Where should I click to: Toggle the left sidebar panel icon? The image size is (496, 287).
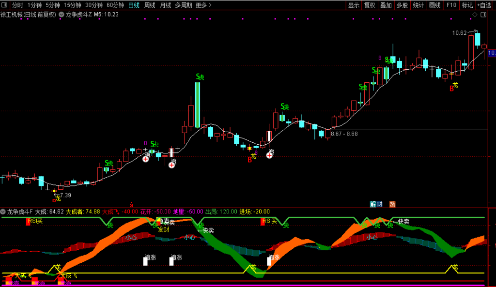[x=5, y=5]
